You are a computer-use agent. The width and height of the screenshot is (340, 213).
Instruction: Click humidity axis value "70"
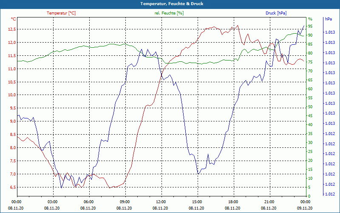tap(310, 71)
